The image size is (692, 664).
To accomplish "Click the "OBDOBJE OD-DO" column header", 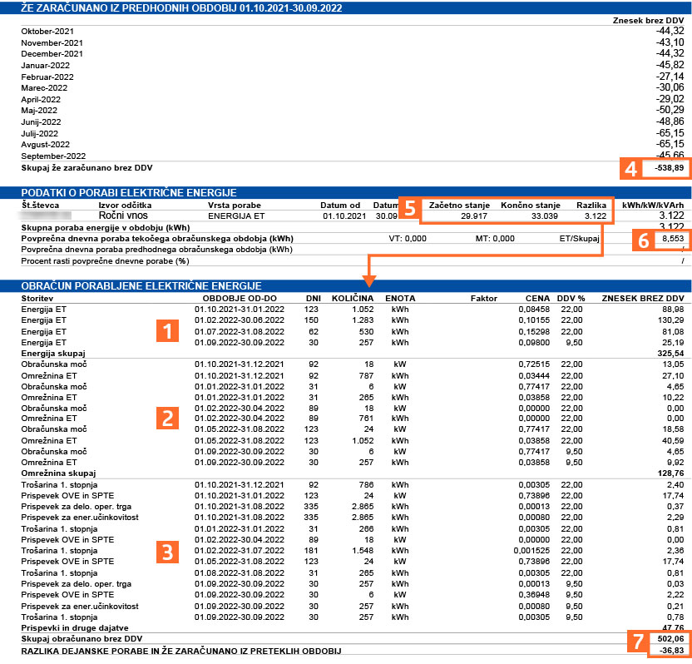I will pyautogui.click(x=240, y=299).
